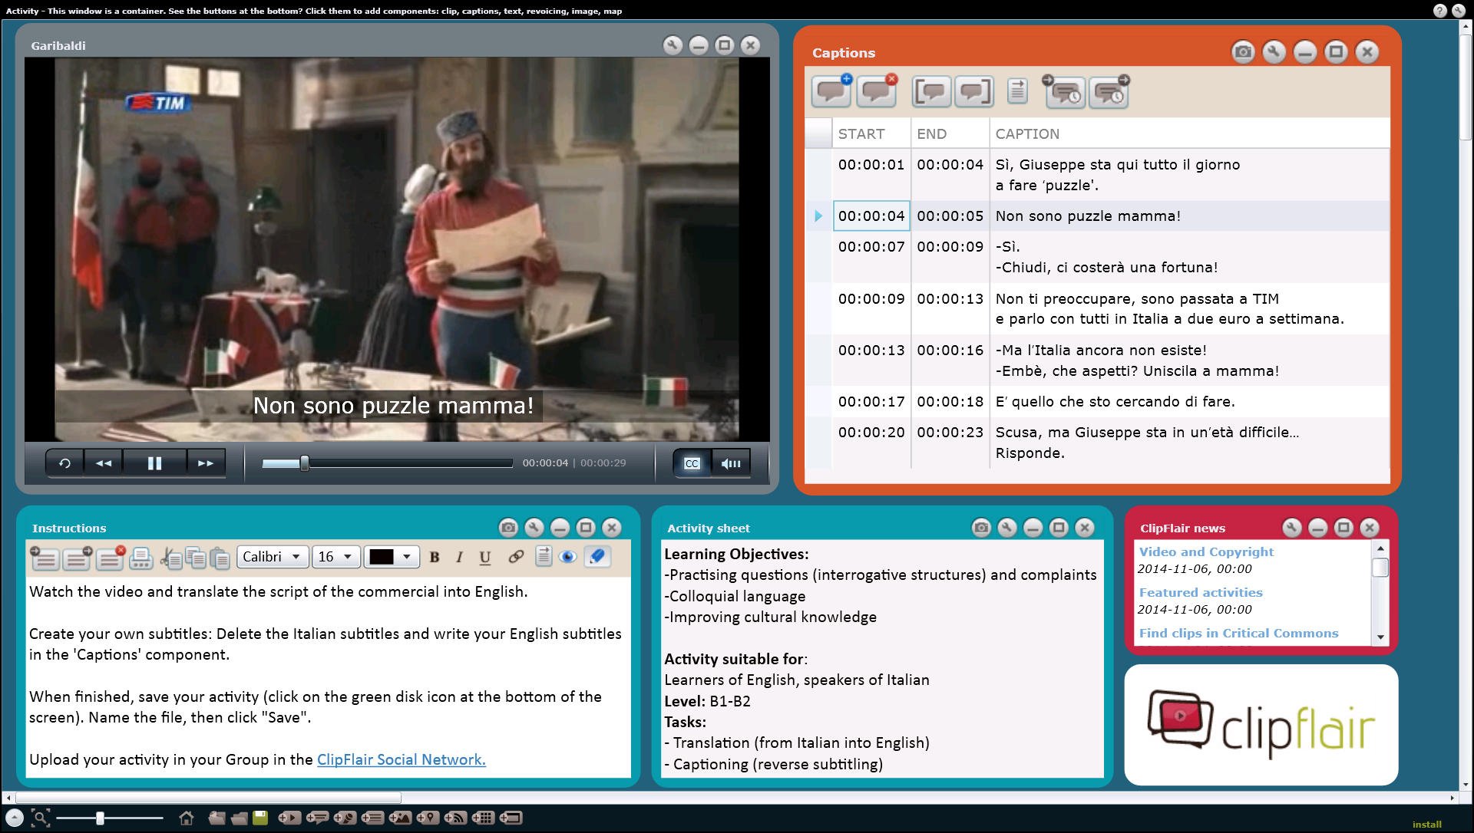The width and height of the screenshot is (1474, 833).
Task: Load text into the Instructions editor (first toolbar icon)
Action: pyautogui.click(x=45, y=558)
